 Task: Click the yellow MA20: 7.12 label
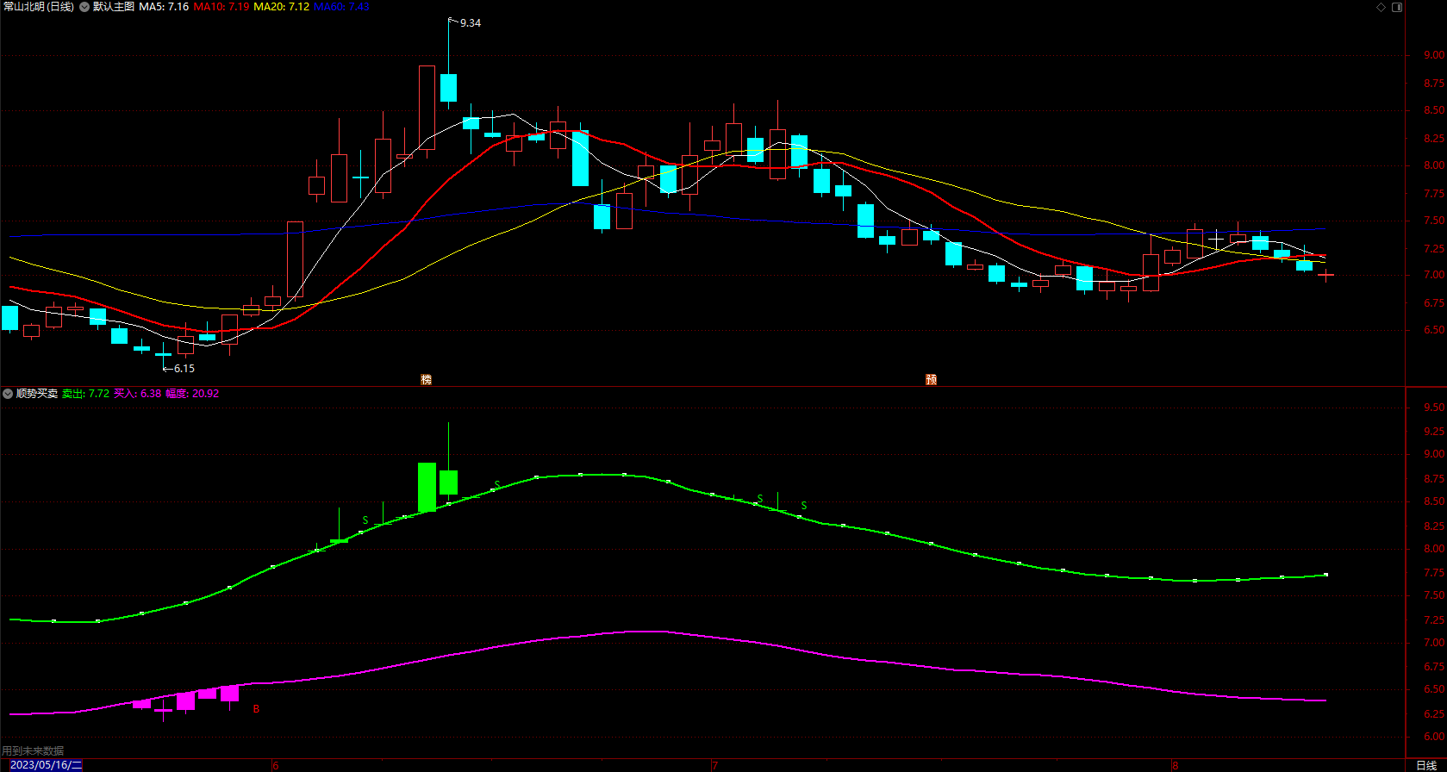pos(282,7)
